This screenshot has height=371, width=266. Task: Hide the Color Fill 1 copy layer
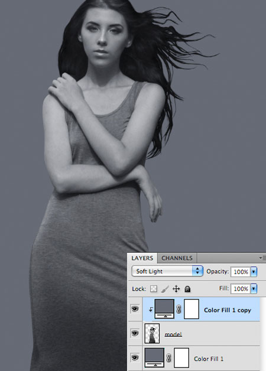point(135,309)
